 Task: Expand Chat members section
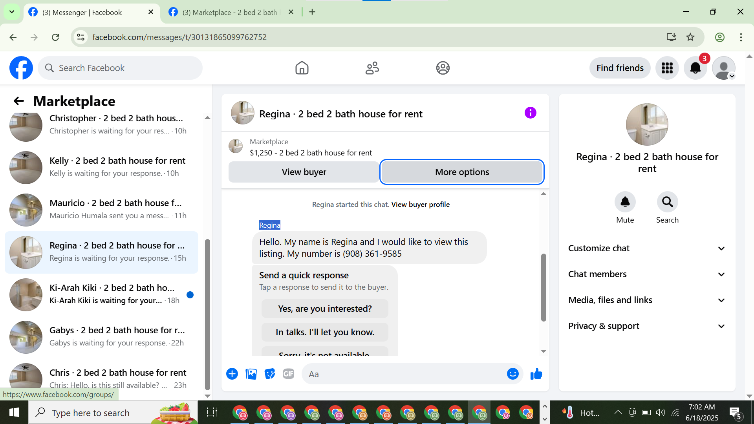tap(647, 274)
